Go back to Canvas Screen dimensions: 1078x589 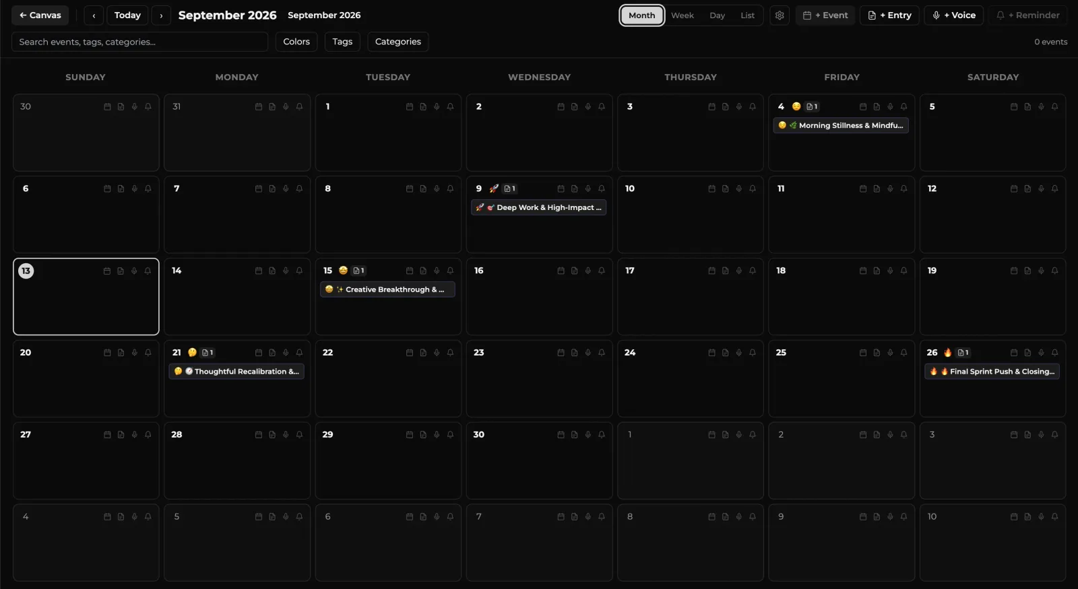point(40,15)
